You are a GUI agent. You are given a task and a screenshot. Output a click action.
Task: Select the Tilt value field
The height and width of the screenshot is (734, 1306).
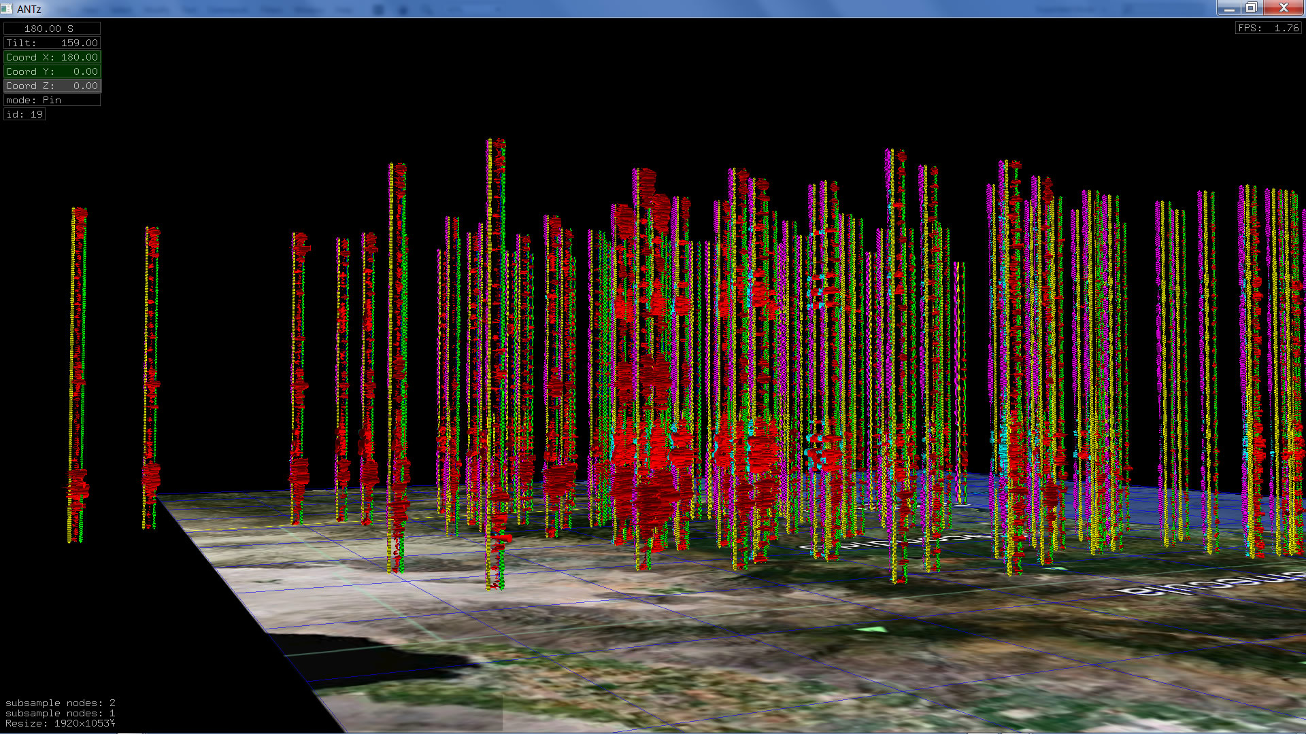(52, 43)
